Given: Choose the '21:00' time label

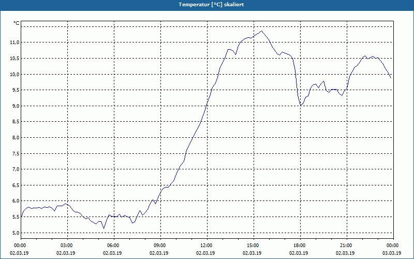Looking at the screenshot, I should coord(347,246).
